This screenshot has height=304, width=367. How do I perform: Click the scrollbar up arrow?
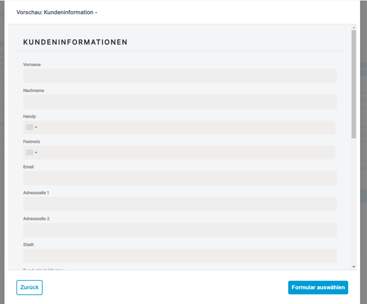[x=354, y=28]
